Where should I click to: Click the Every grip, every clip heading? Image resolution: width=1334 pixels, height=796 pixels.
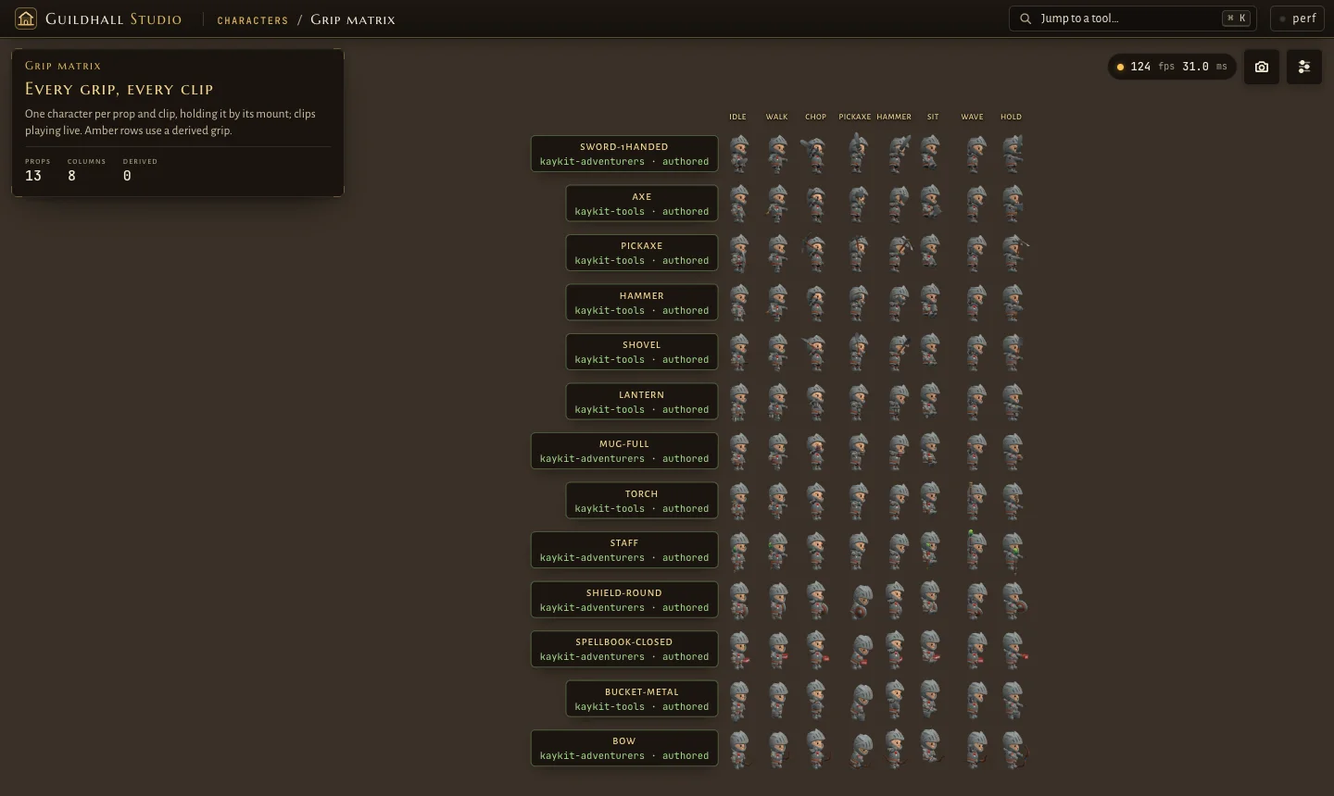pos(119,89)
